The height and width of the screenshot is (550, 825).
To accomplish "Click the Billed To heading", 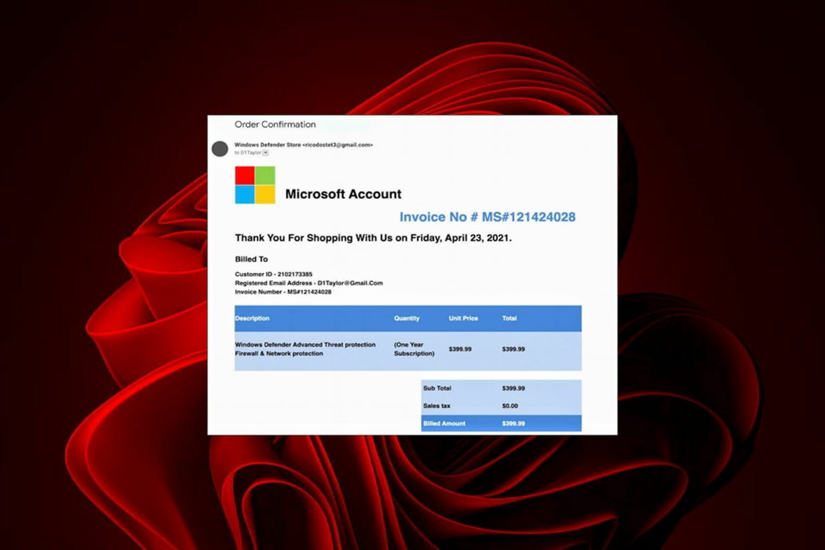I will [251, 259].
